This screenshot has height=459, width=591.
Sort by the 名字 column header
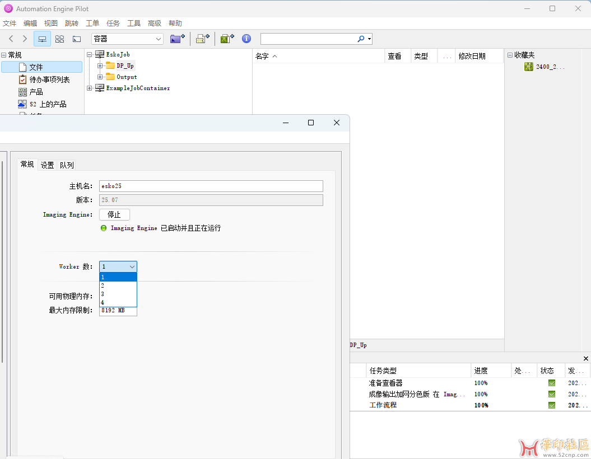(x=319, y=56)
